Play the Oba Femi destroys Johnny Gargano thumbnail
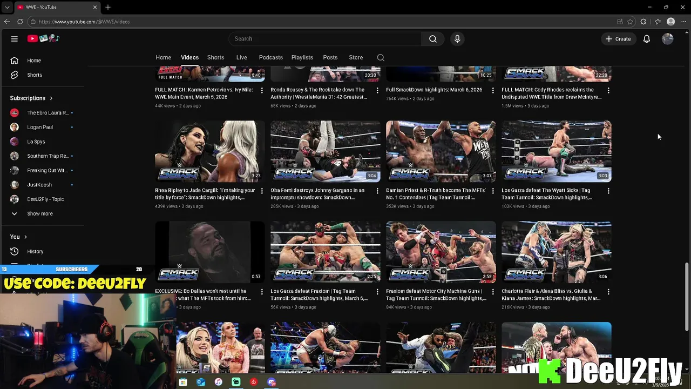The image size is (691, 389). (326, 151)
